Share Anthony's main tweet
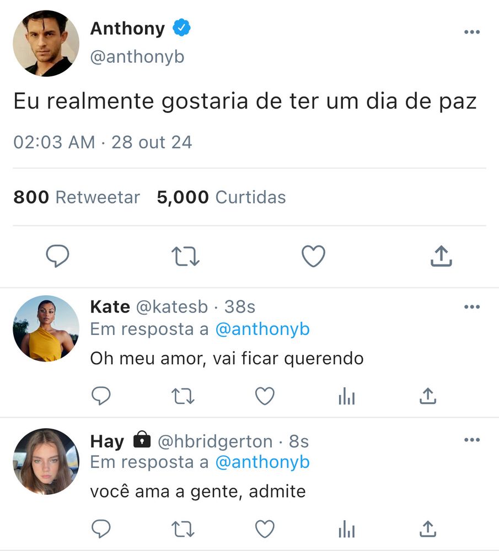This screenshot has height=551, width=499. coord(441,256)
